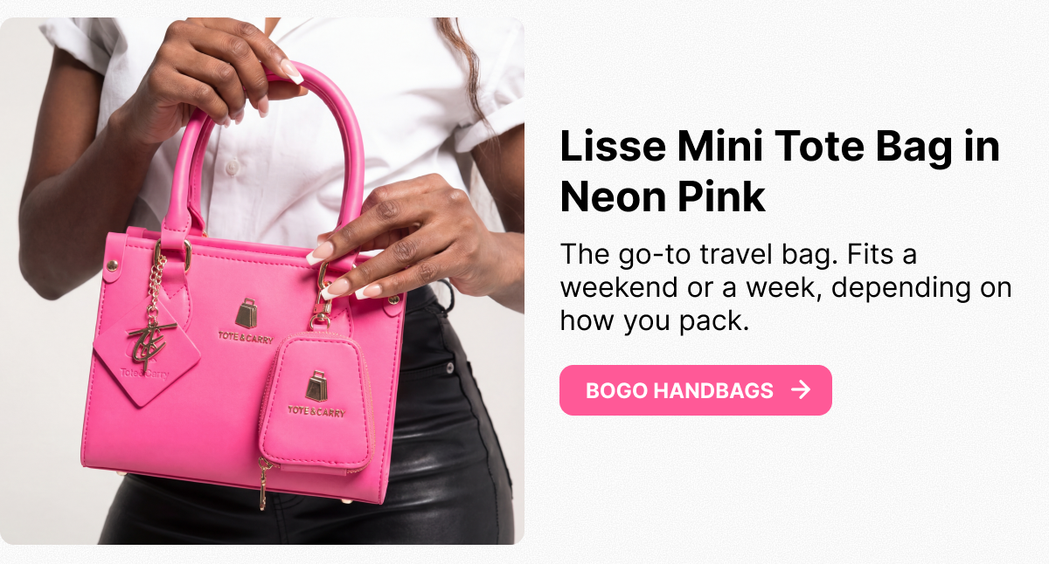Click the BOGO HANDBAGS button
Image resolution: width=1049 pixels, height=564 pixels.
(695, 390)
